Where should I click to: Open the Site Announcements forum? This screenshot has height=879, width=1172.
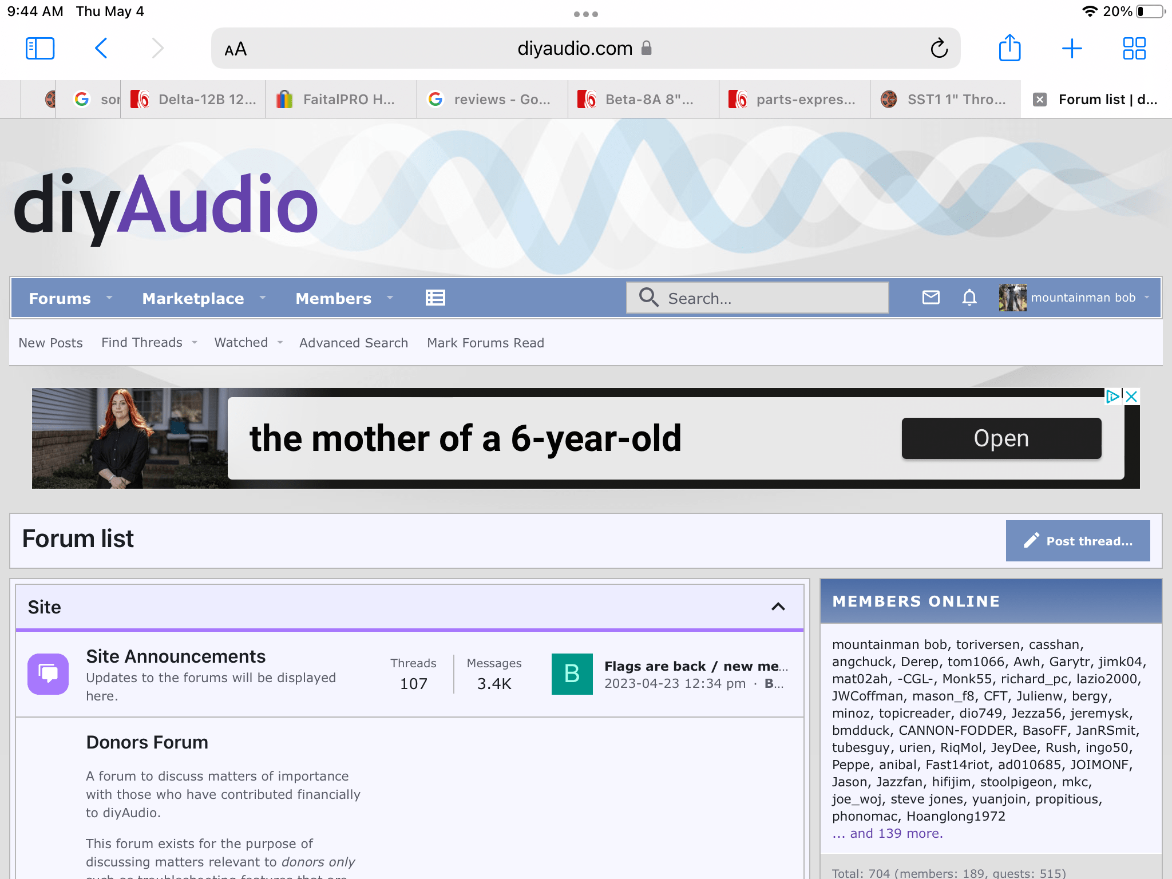click(176, 656)
